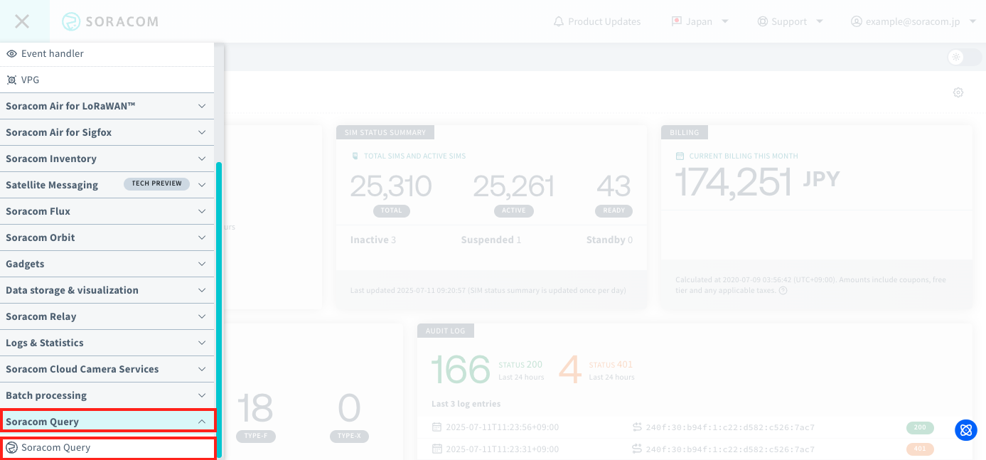Viewport: 986px width, 460px height.
Task: Expand Soracom Cloud Camera Services section
Action: [x=107, y=369]
